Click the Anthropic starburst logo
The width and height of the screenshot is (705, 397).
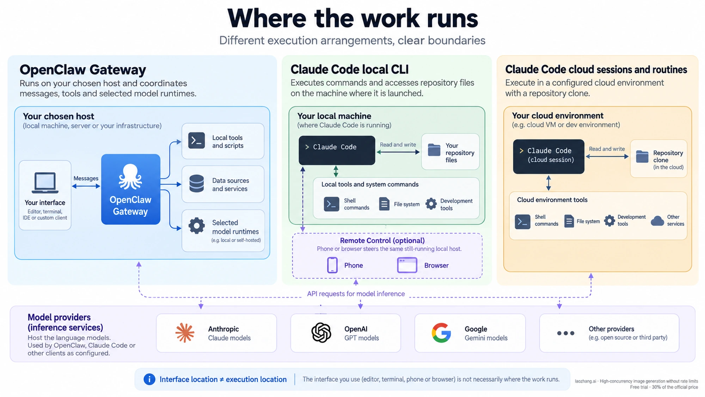tap(185, 333)
